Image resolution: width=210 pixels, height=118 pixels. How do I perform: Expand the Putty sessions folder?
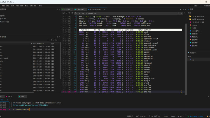click(x=188, y=16)
